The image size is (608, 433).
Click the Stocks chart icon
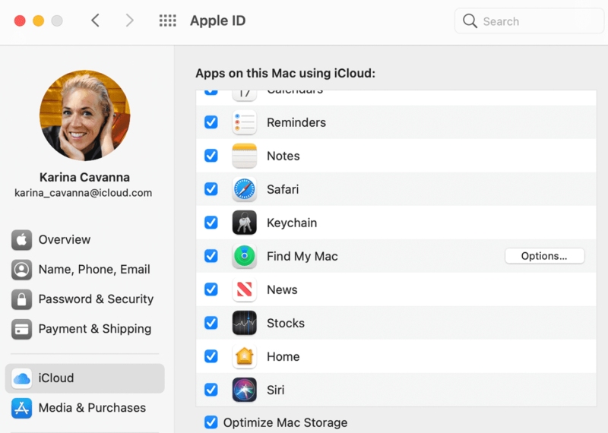pos(244,323)
